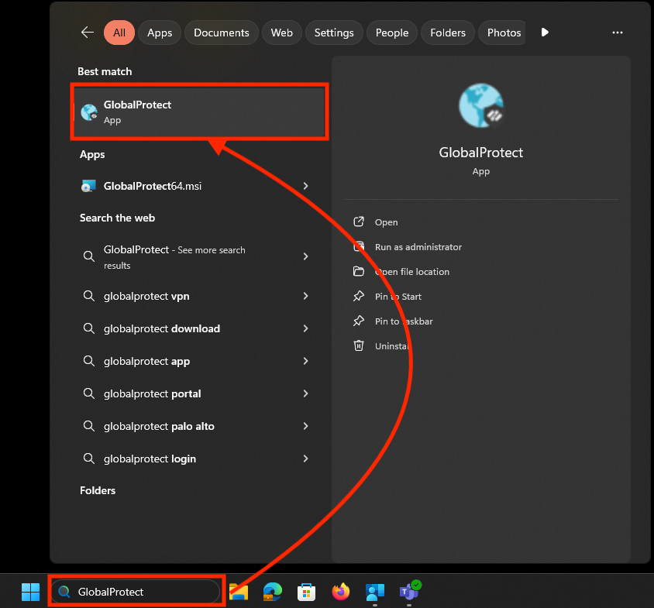
Task: Open the blue person app on the taskbar
Action: coord(374,593)
